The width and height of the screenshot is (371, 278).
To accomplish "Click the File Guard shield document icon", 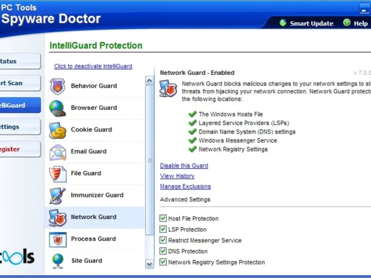I will [x=58, y=174].
